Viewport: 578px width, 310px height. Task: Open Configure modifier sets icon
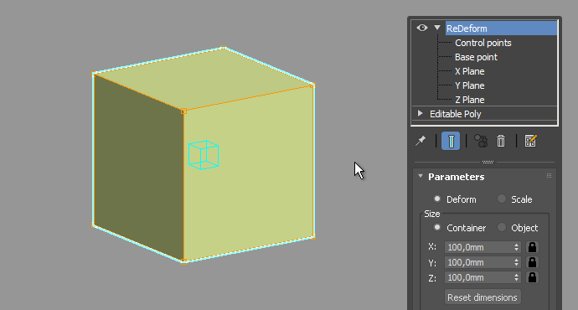tap(530, 141)
